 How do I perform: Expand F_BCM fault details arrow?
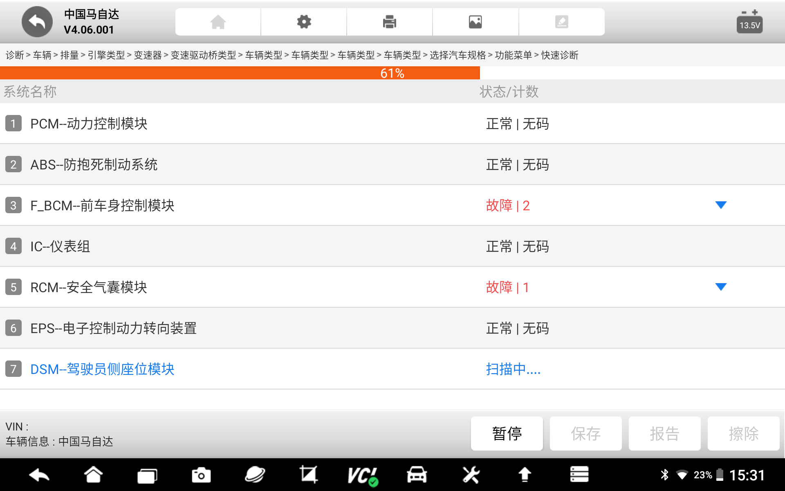tap(721, 205)
